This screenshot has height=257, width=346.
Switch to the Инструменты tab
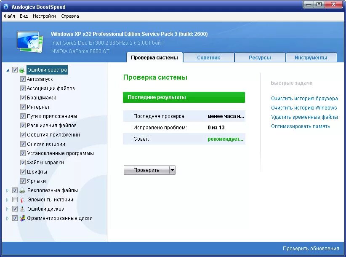[311, 58]
